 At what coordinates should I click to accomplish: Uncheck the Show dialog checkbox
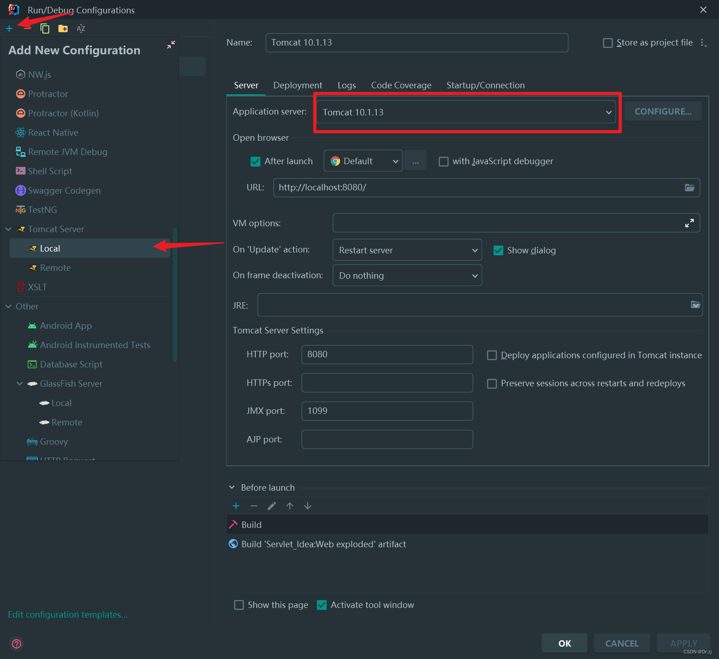tap(498, 250)
